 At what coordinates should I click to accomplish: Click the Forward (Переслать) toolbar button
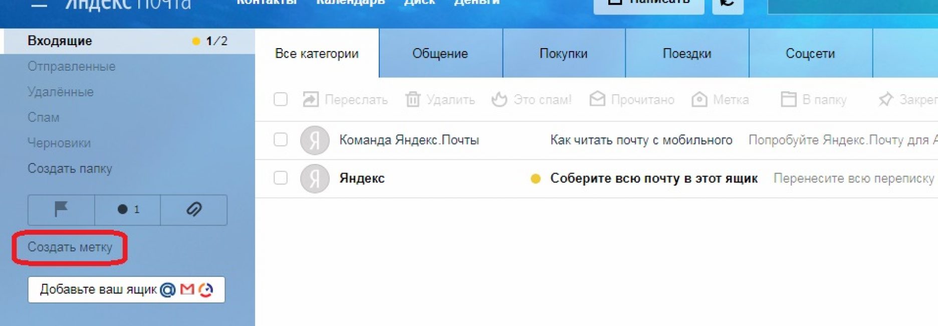345,99
